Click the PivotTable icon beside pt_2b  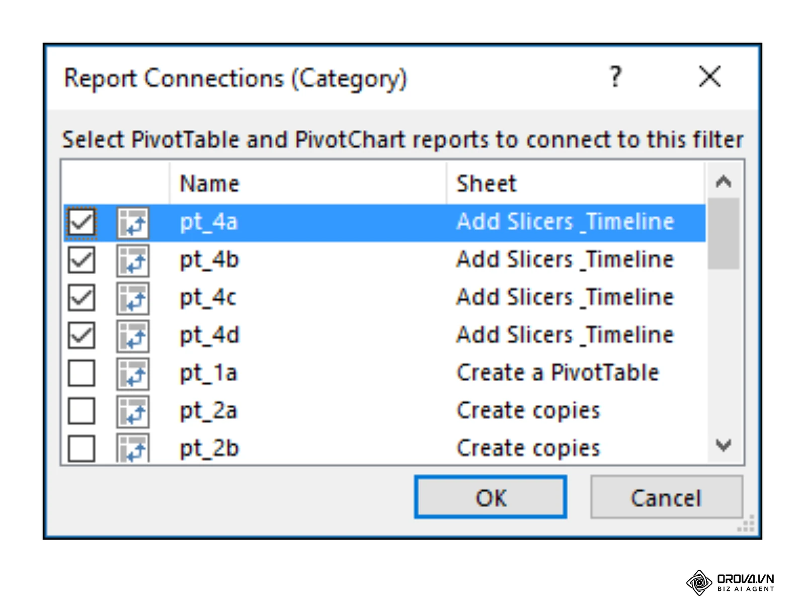point(133,448)
